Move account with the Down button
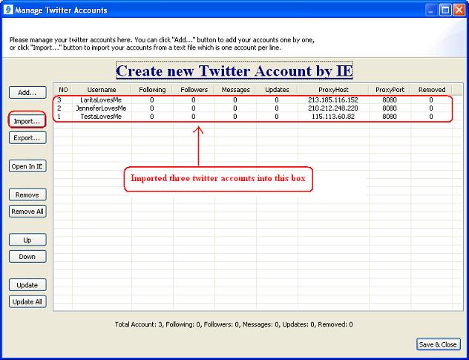This screenshot has height=360, width=469. coord(27,257)
